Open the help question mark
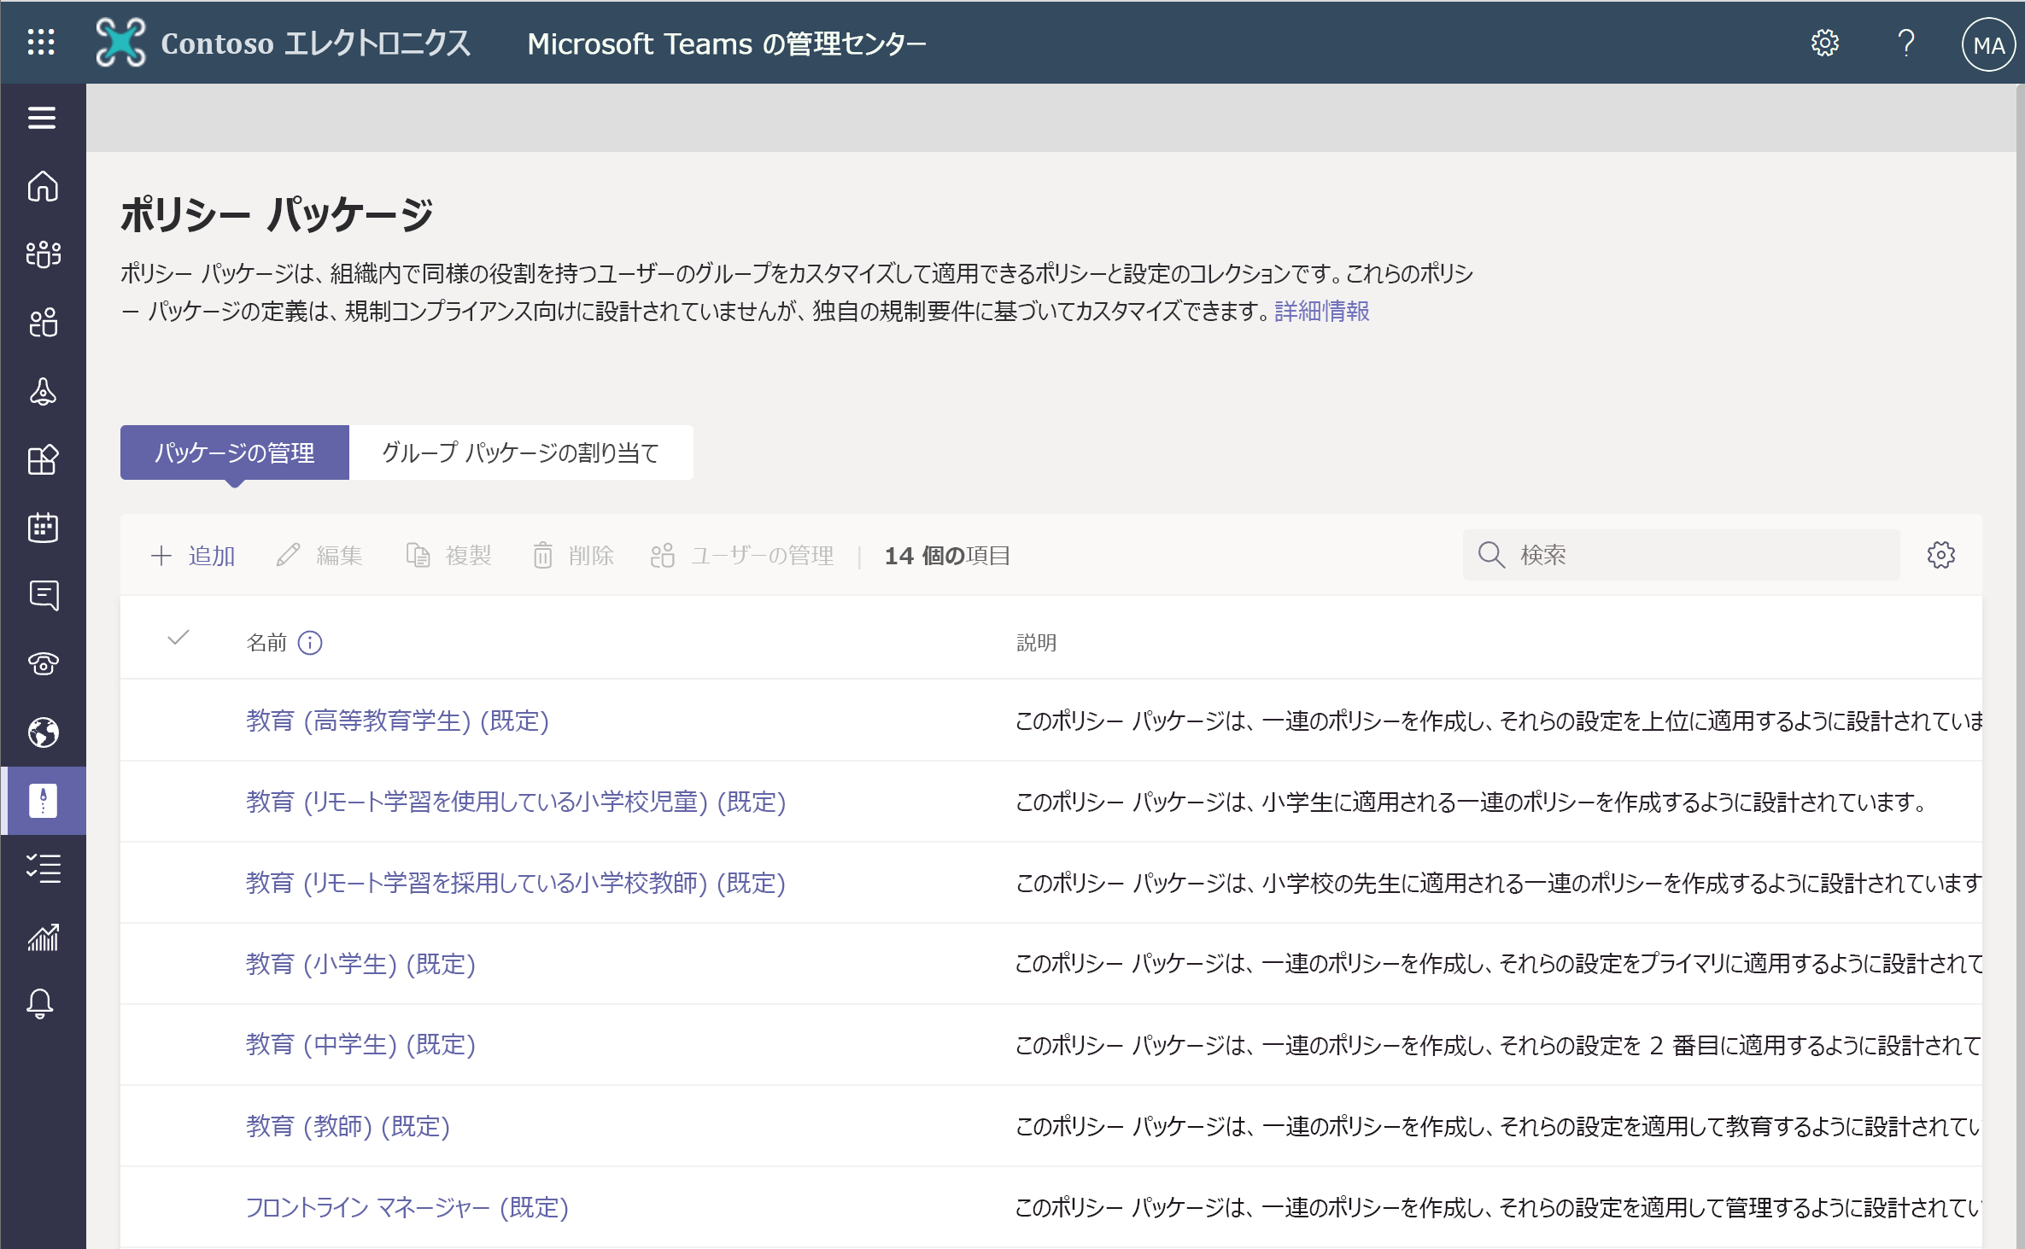This screenshot has height=1249, width=2025. tap(1905, 43)
